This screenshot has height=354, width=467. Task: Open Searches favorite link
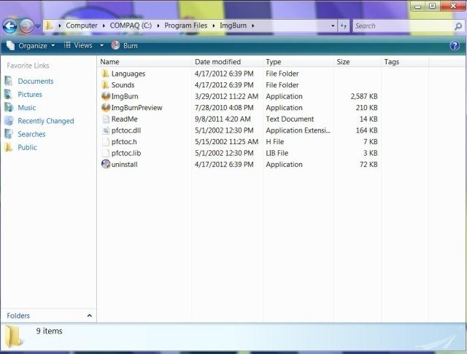coord(31,134)
